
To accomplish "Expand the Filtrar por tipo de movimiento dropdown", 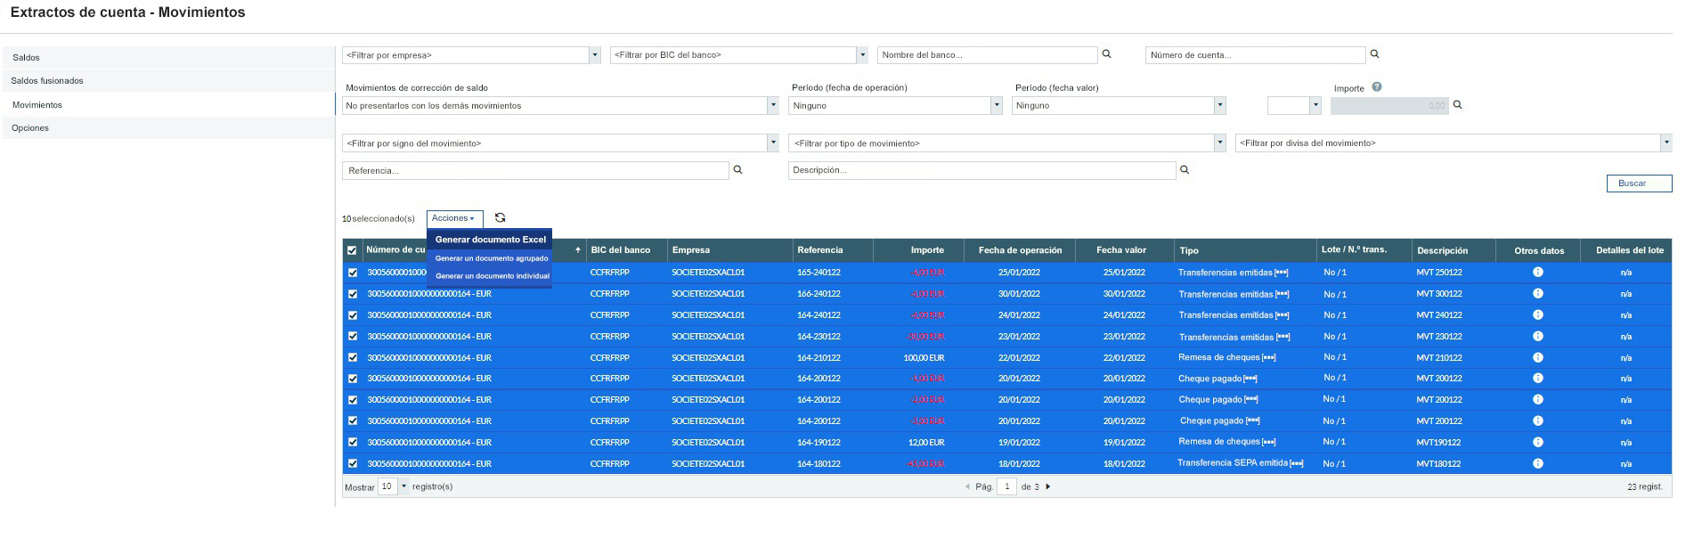I will [1006, 143].
